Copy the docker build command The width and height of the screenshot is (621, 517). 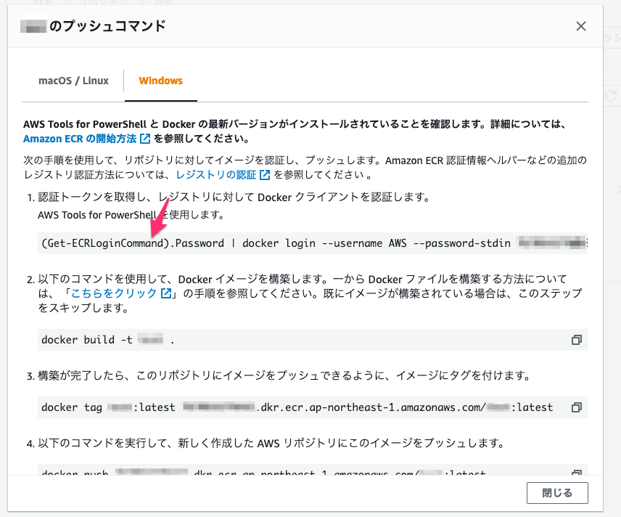[577, 340]
